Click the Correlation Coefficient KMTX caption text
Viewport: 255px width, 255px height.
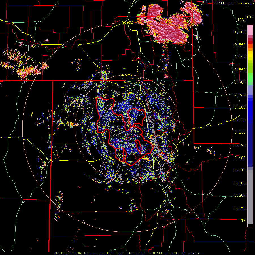tap(127, 253)
